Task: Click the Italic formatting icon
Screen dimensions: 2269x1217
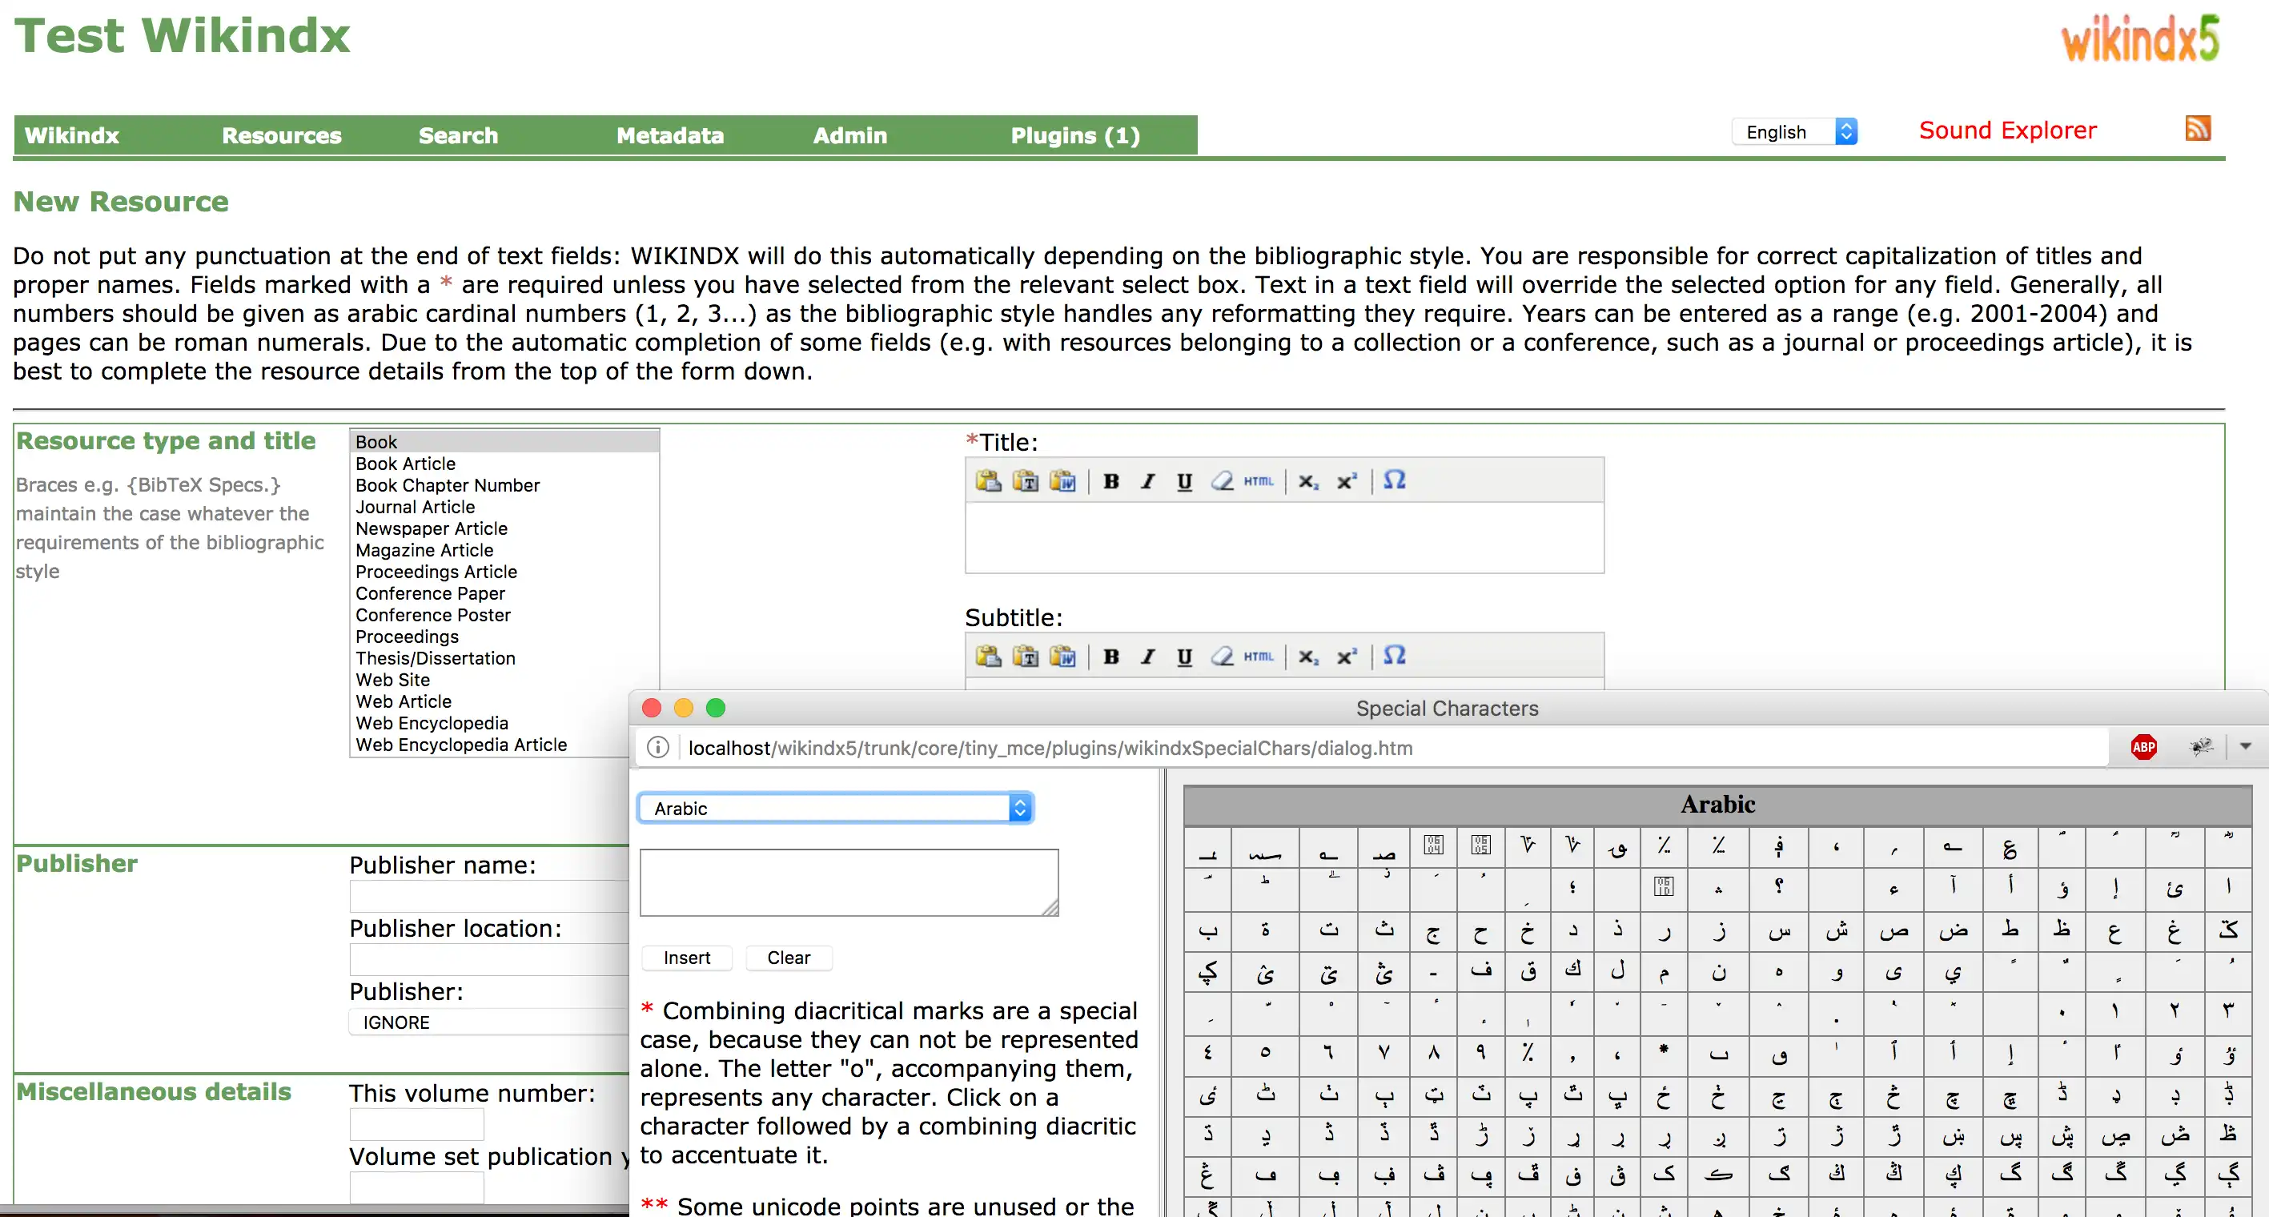Action: click(1147, 480)
